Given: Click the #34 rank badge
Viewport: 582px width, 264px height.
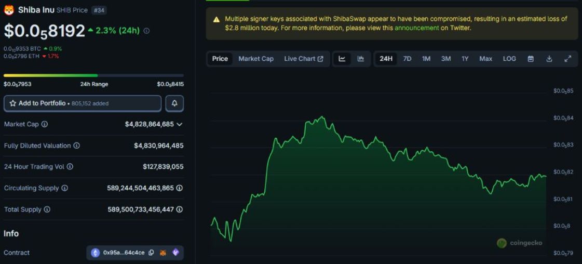Looking at the screenshot, I should coord(99,10).
